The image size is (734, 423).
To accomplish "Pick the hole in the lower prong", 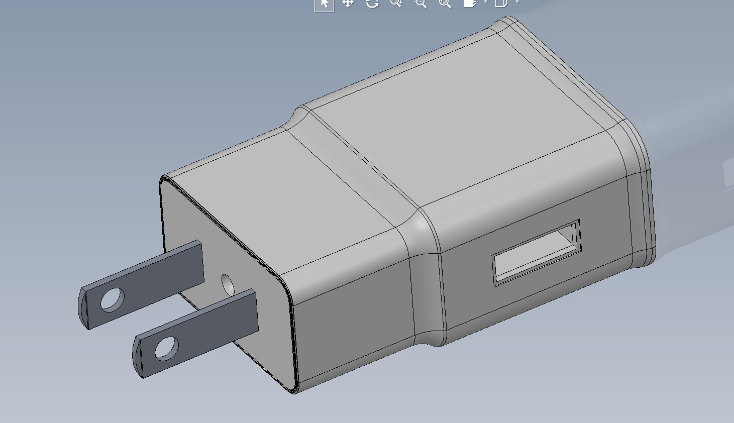I will [167, 348].
